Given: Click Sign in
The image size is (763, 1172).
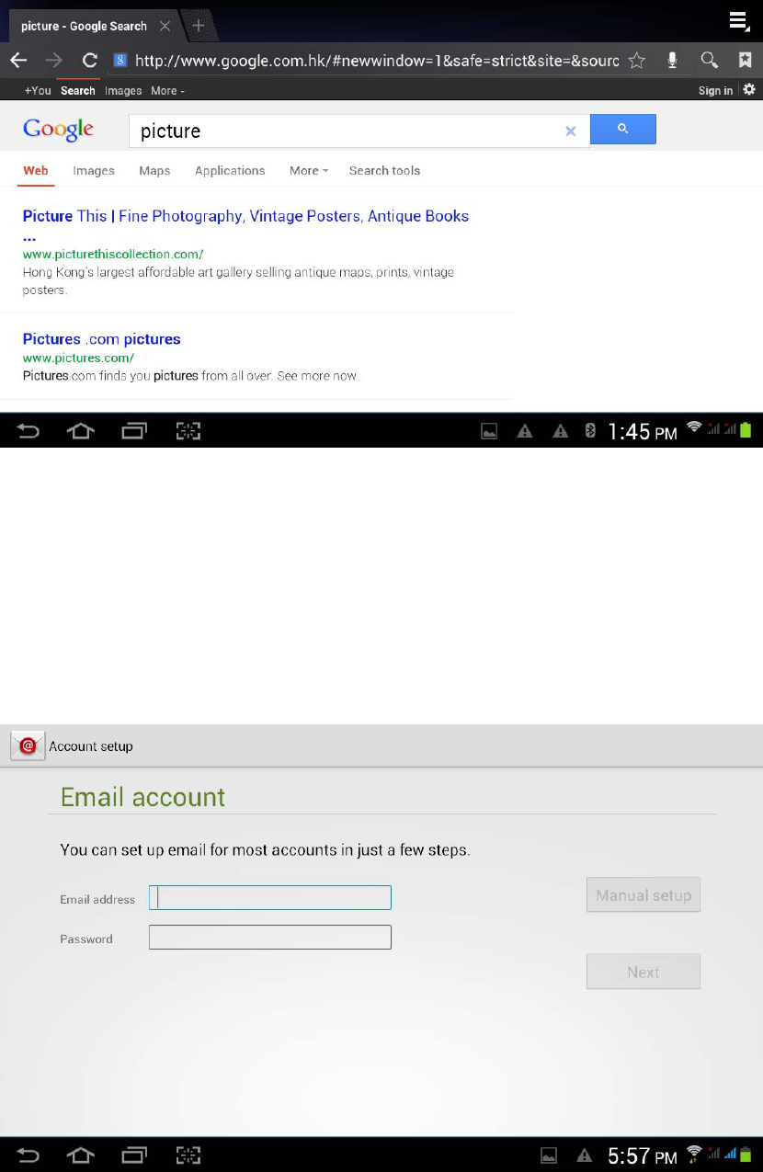Looking at the screenshot, I should 715,91.
